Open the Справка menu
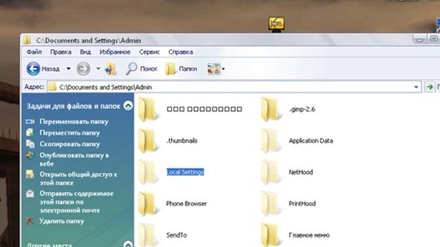Viewport: 440px width, 247px height. pos(181,52)
